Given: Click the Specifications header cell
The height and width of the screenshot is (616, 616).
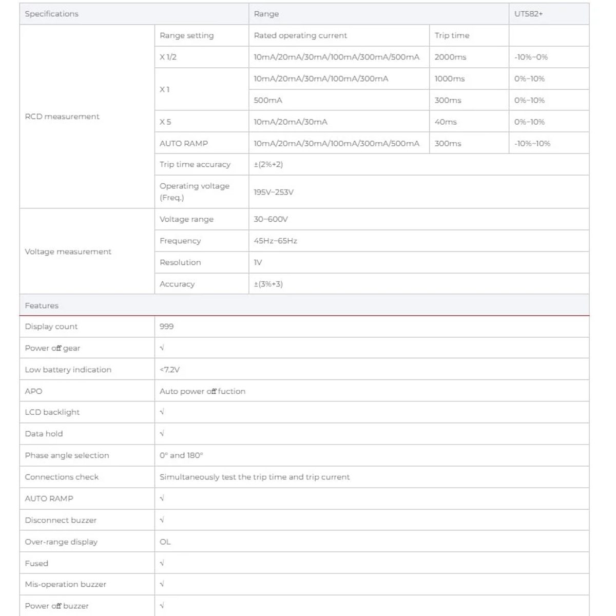Looking at the screenshot, I should tap(134, 14).
